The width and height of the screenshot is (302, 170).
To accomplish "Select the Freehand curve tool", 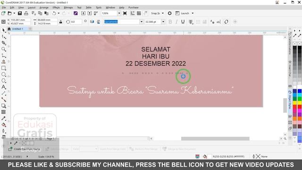I will 3,56.
